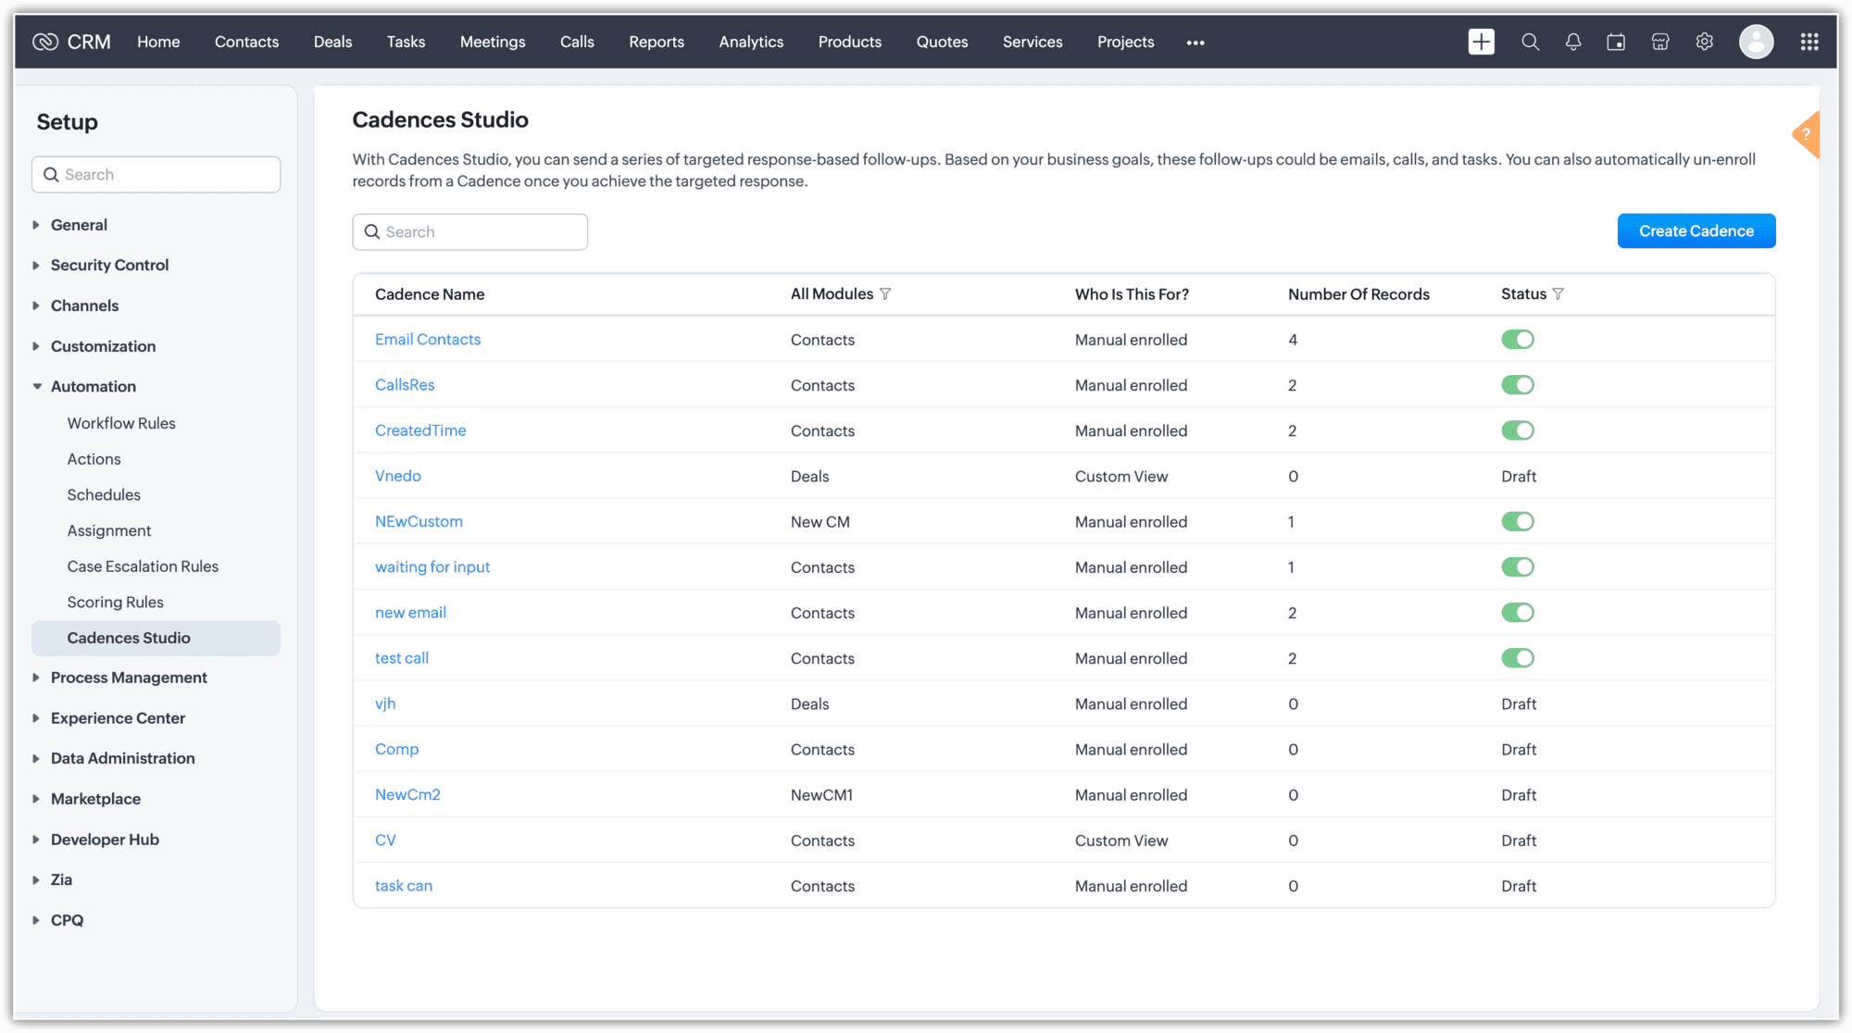Toggle off the test call cadence
The image size is (1852, 1033).
1517,658
